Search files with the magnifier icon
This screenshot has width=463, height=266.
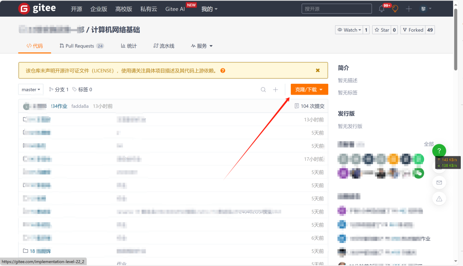[x=263, y=90]
